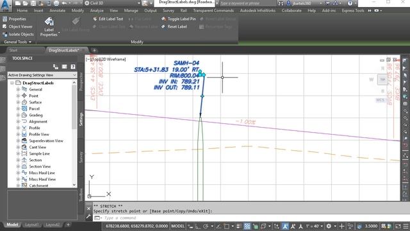This screenshot has width=410, height=231.
Task: Switch to the Prospector vertical tab
Action: [81, 81]
